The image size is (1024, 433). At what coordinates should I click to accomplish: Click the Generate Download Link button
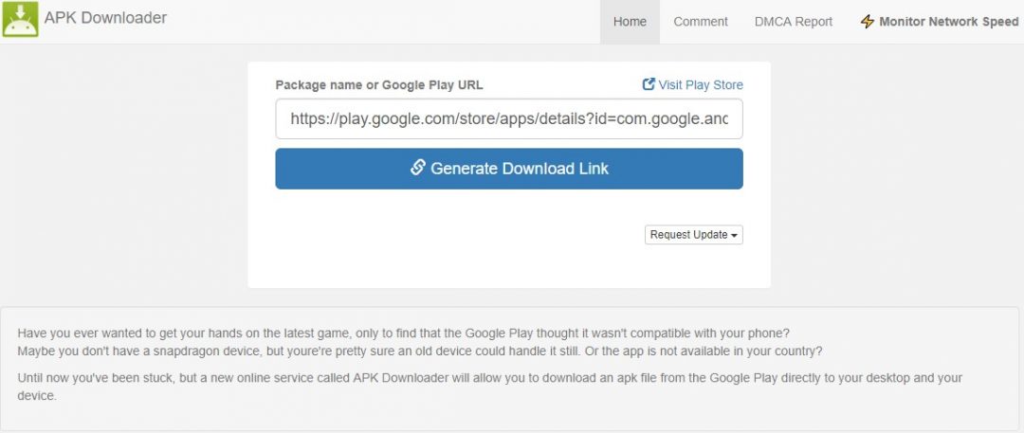pyautogui.click(x=509, y=169)
